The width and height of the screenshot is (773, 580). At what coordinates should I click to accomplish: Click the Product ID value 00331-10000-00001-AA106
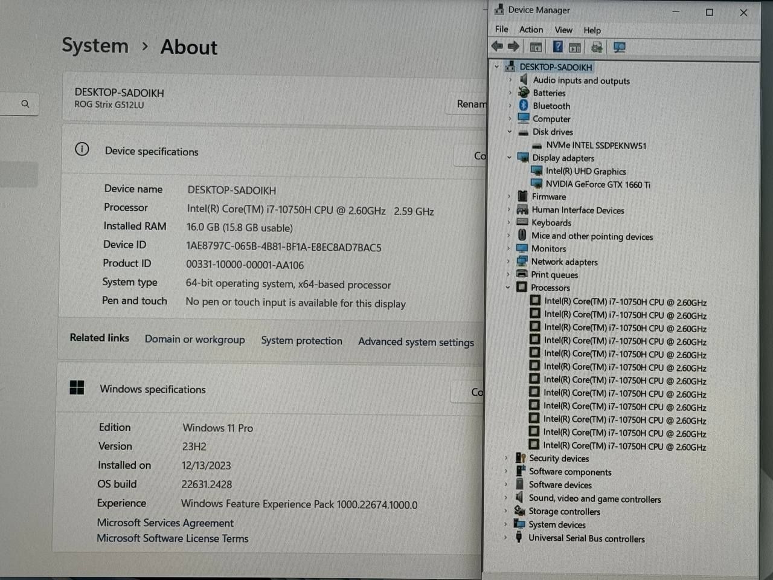tap(245, 265)
